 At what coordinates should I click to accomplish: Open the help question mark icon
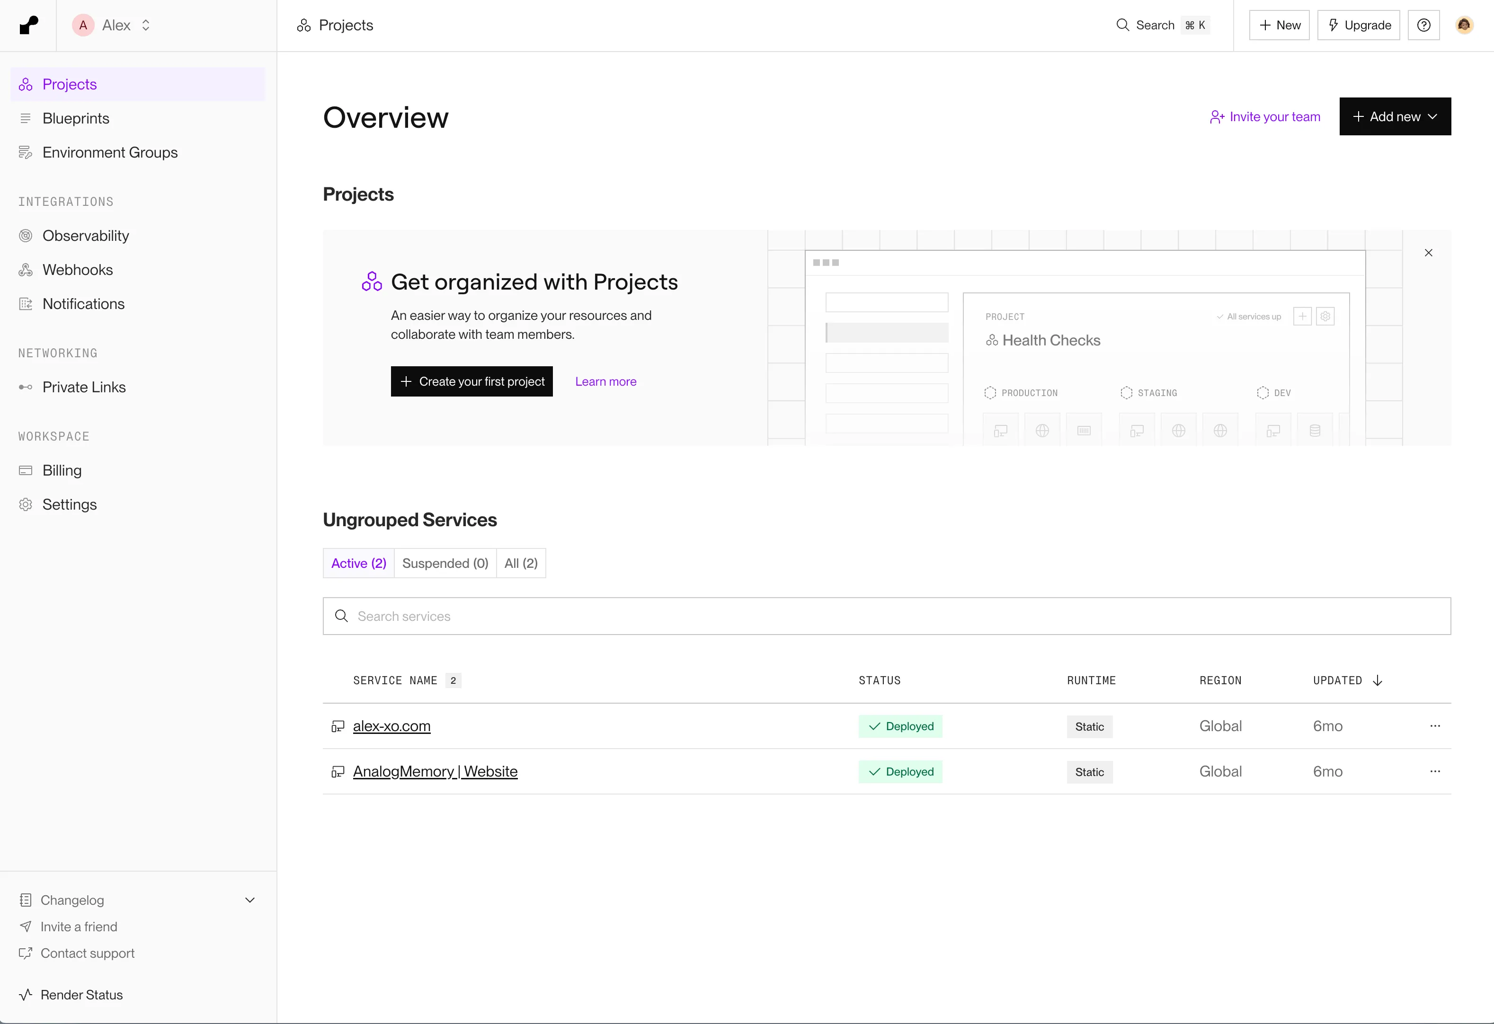1423,25
